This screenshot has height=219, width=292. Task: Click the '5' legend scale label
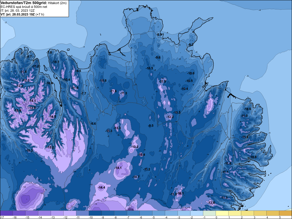pyautogui.click(x=280, y=217)
